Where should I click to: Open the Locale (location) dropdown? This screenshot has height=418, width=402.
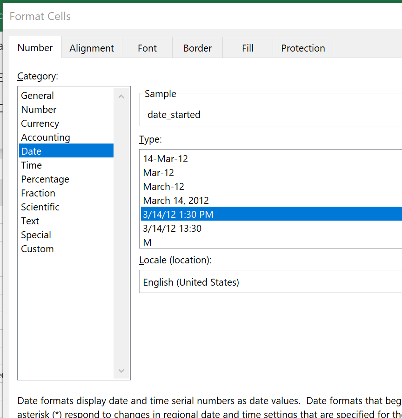click(271, 281)
